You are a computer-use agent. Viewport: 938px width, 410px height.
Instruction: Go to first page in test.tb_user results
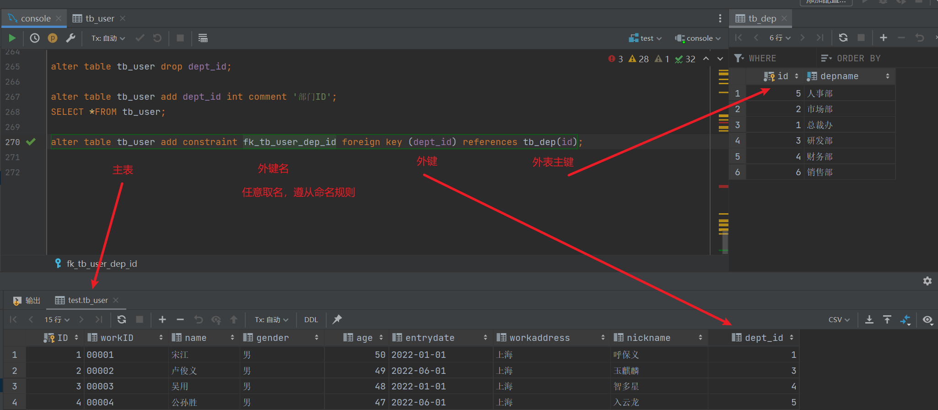tap(13, 319)
